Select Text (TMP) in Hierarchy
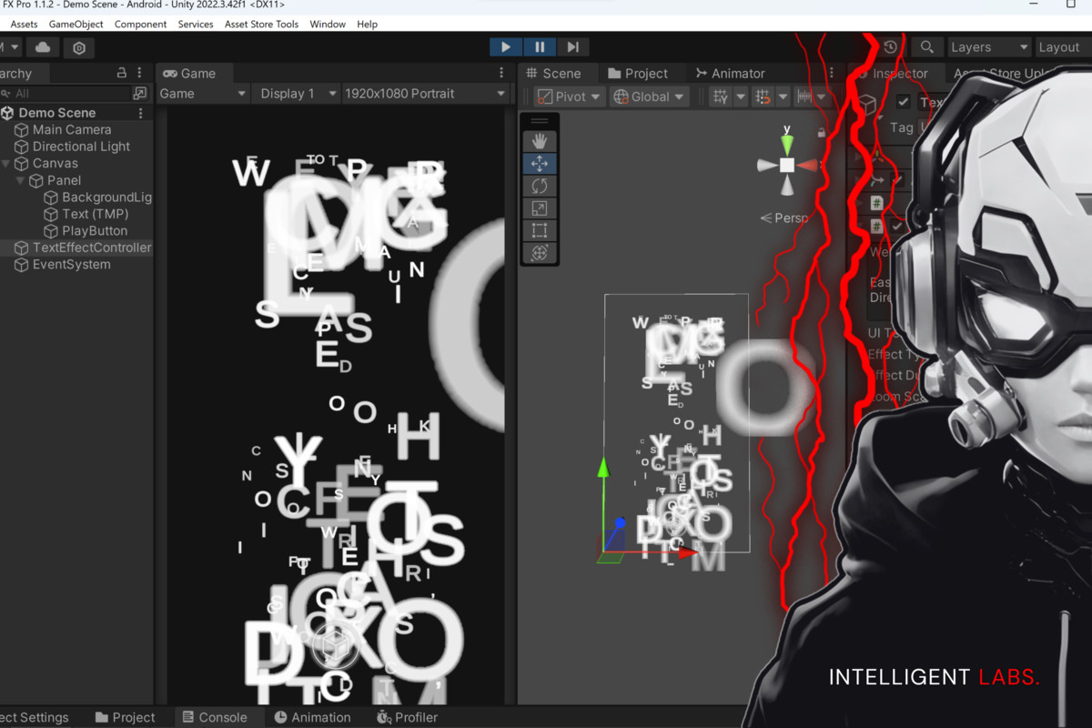Screen dimensions: 1092x728 [x=95, y=214]
